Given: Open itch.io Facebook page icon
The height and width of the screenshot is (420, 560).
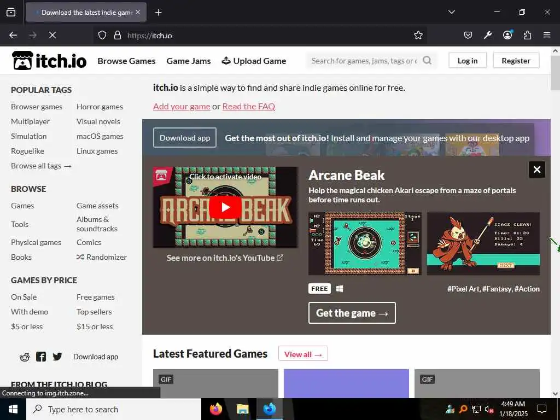Looking at the screenshot, I should [41, 357].
